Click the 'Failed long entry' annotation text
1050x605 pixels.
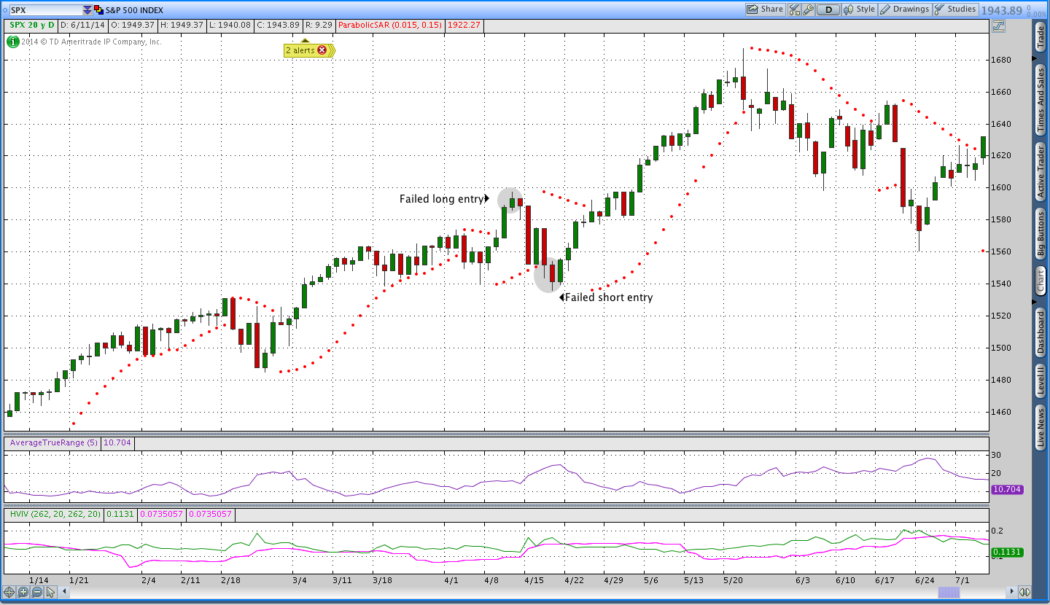pyautogui.click(x=441, y=199)
